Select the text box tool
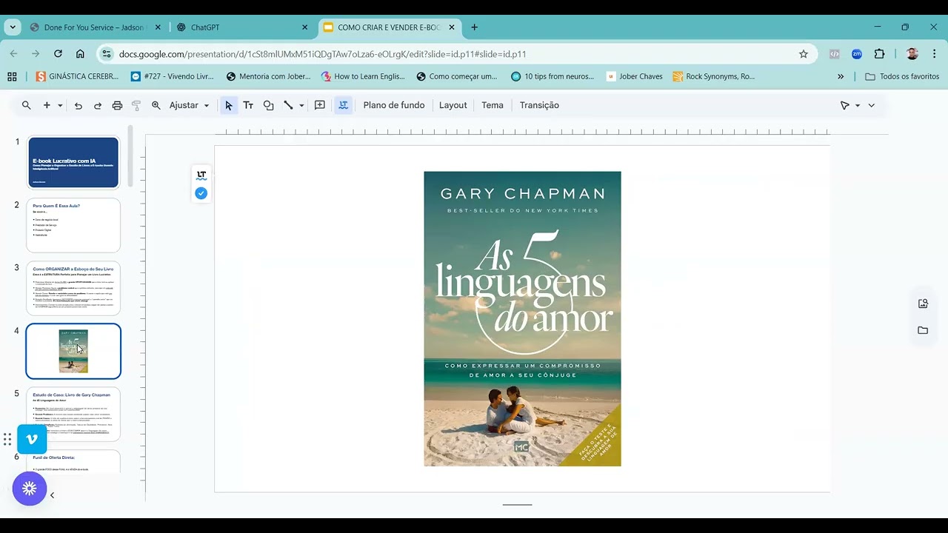948x533 pixels. pyautogui.click(x=248, y=105)
